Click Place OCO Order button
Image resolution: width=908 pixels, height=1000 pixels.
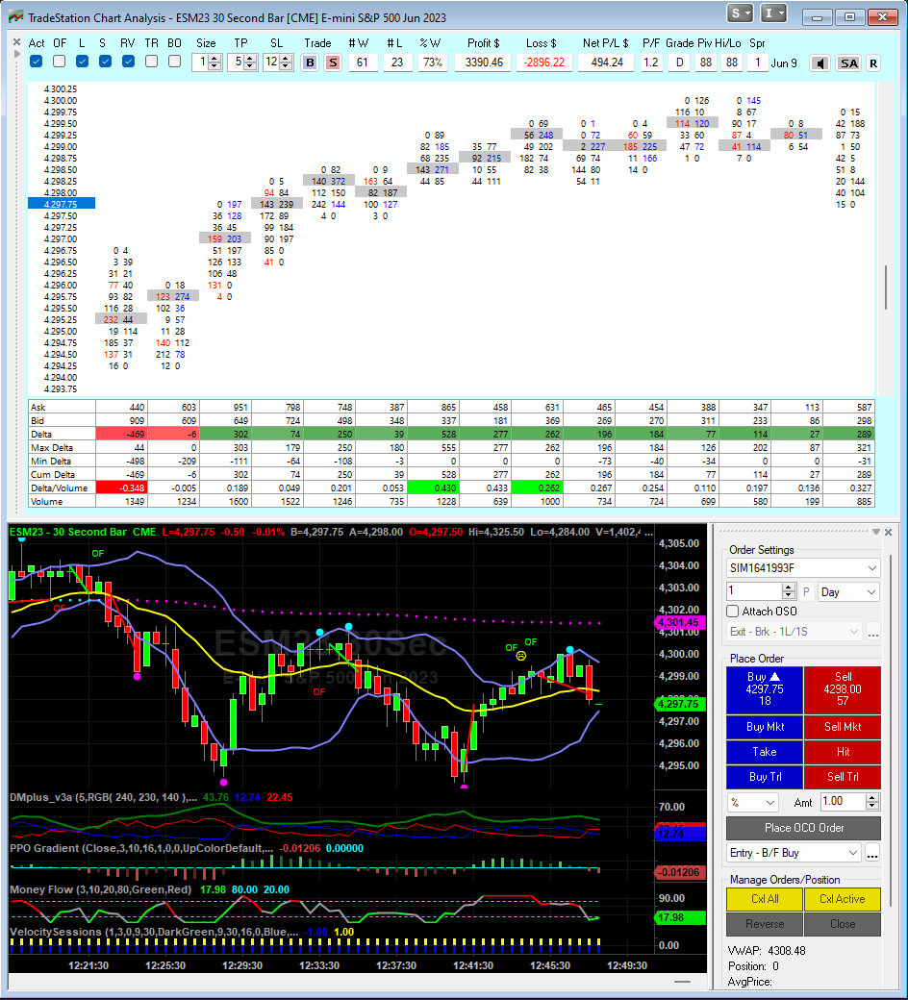click(803, 828)
